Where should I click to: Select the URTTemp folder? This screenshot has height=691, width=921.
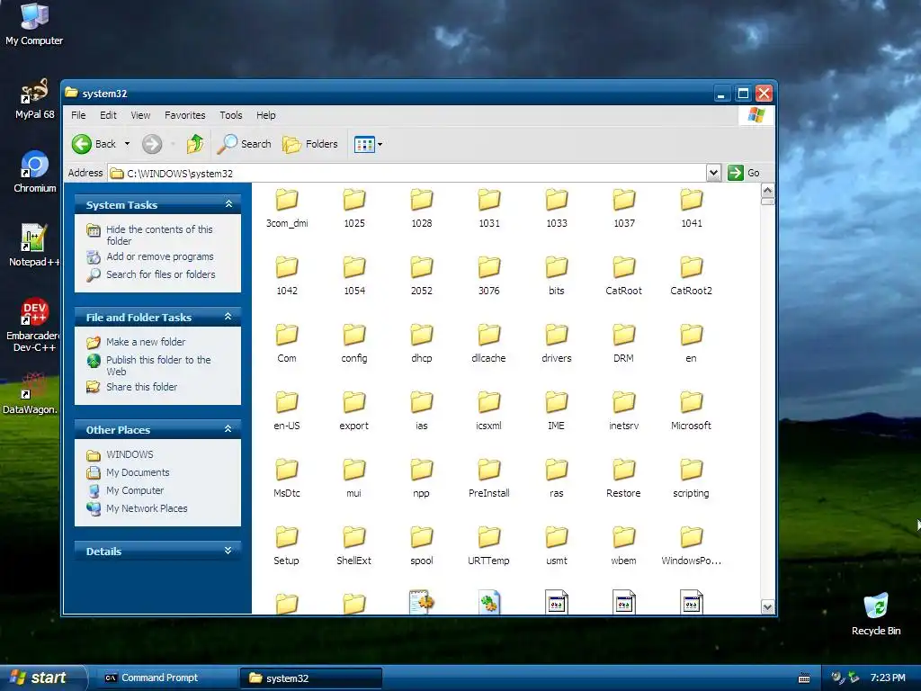click(x=488, y=546)
